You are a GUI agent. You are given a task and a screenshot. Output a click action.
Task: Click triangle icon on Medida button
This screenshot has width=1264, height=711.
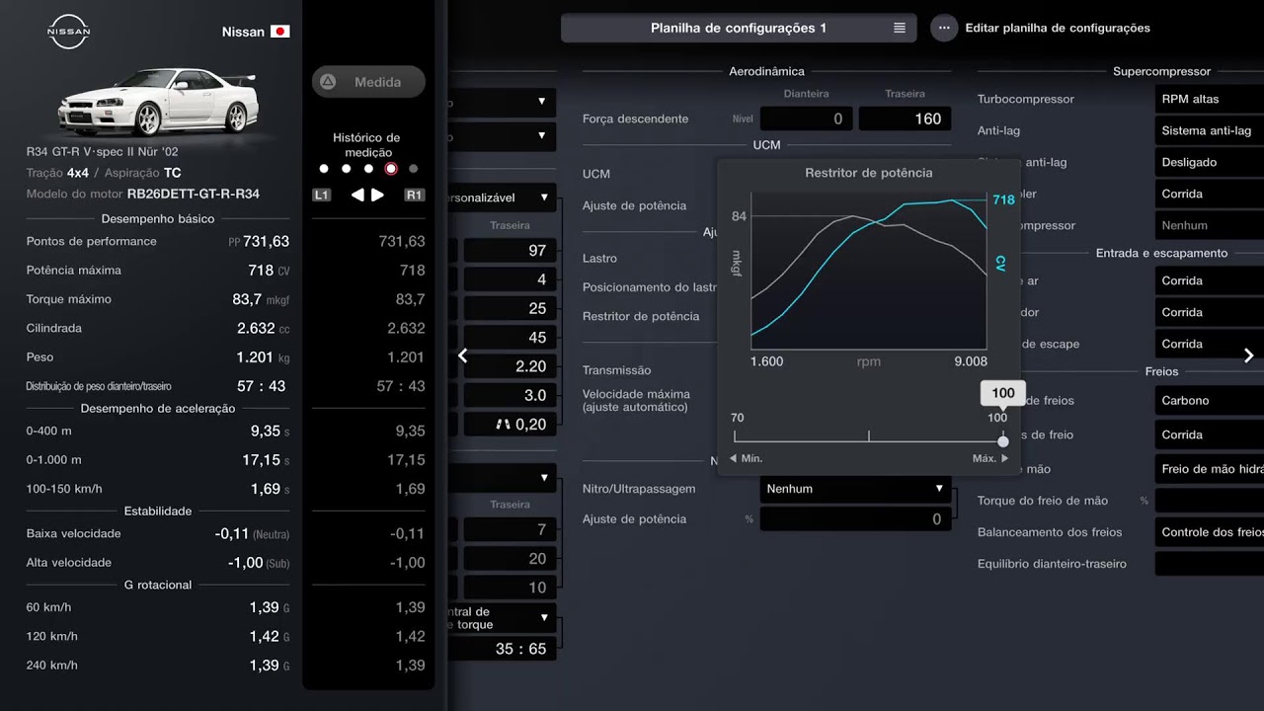click(329, 82)
